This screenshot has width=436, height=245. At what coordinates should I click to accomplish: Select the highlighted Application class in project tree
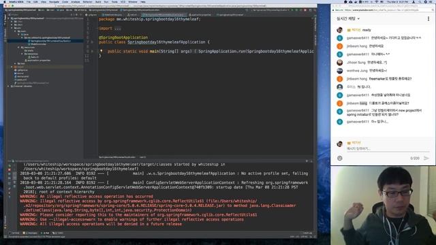pyautogui.click(x=50, y=41)
